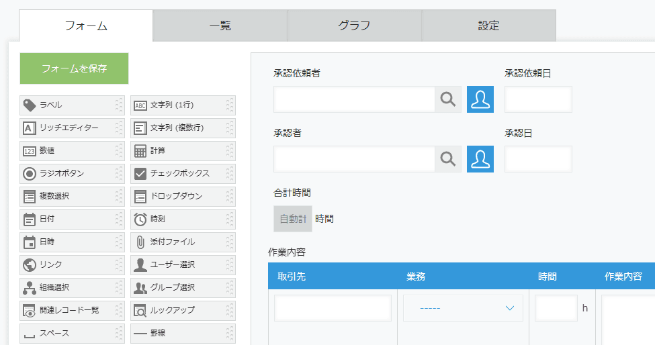
Task: Select the ドロップダウン field icon
Action: coord(140,197)
